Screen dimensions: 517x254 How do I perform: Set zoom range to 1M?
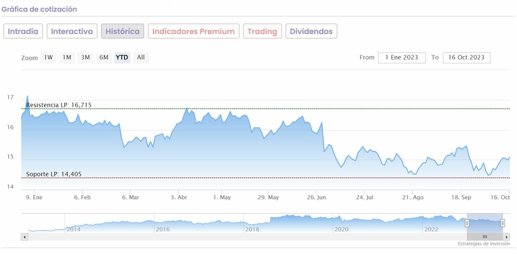67,58
